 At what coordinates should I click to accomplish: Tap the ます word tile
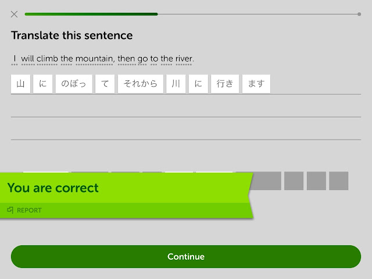click(x=256, y=84)
